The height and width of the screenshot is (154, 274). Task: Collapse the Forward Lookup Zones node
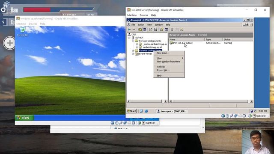(133, 41)
